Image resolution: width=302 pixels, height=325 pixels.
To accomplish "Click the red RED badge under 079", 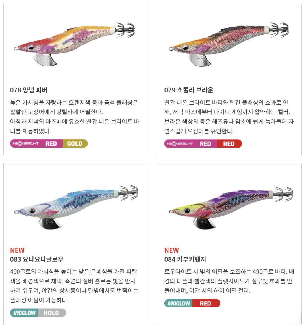I will click(229, 144).
